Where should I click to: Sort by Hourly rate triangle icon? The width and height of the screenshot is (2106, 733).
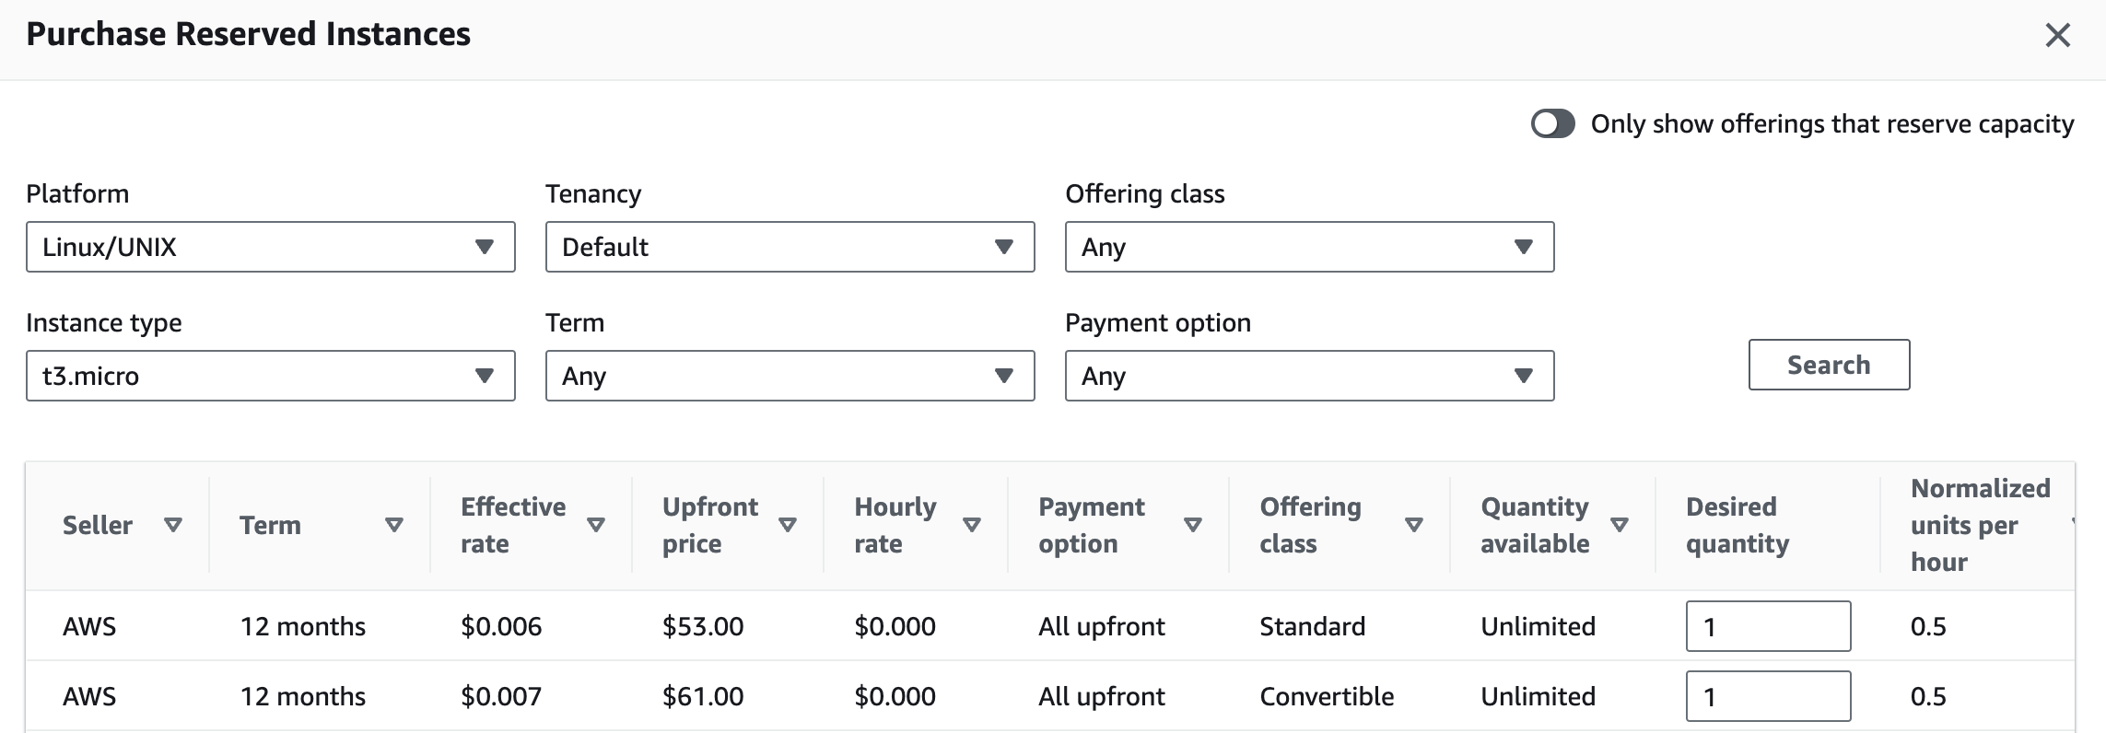click(x=971, y=525)
